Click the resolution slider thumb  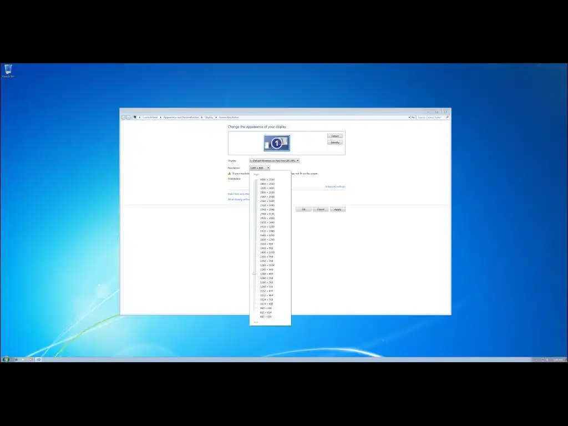click(254, 274)
